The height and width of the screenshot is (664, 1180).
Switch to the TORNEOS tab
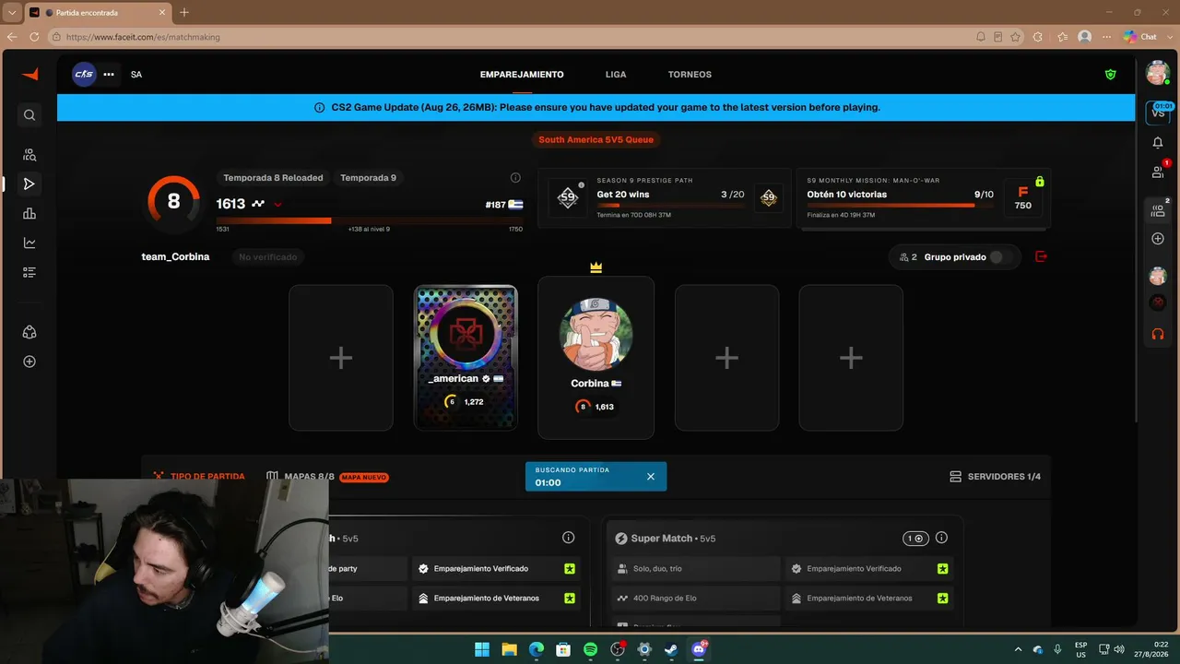pos(690,75)
